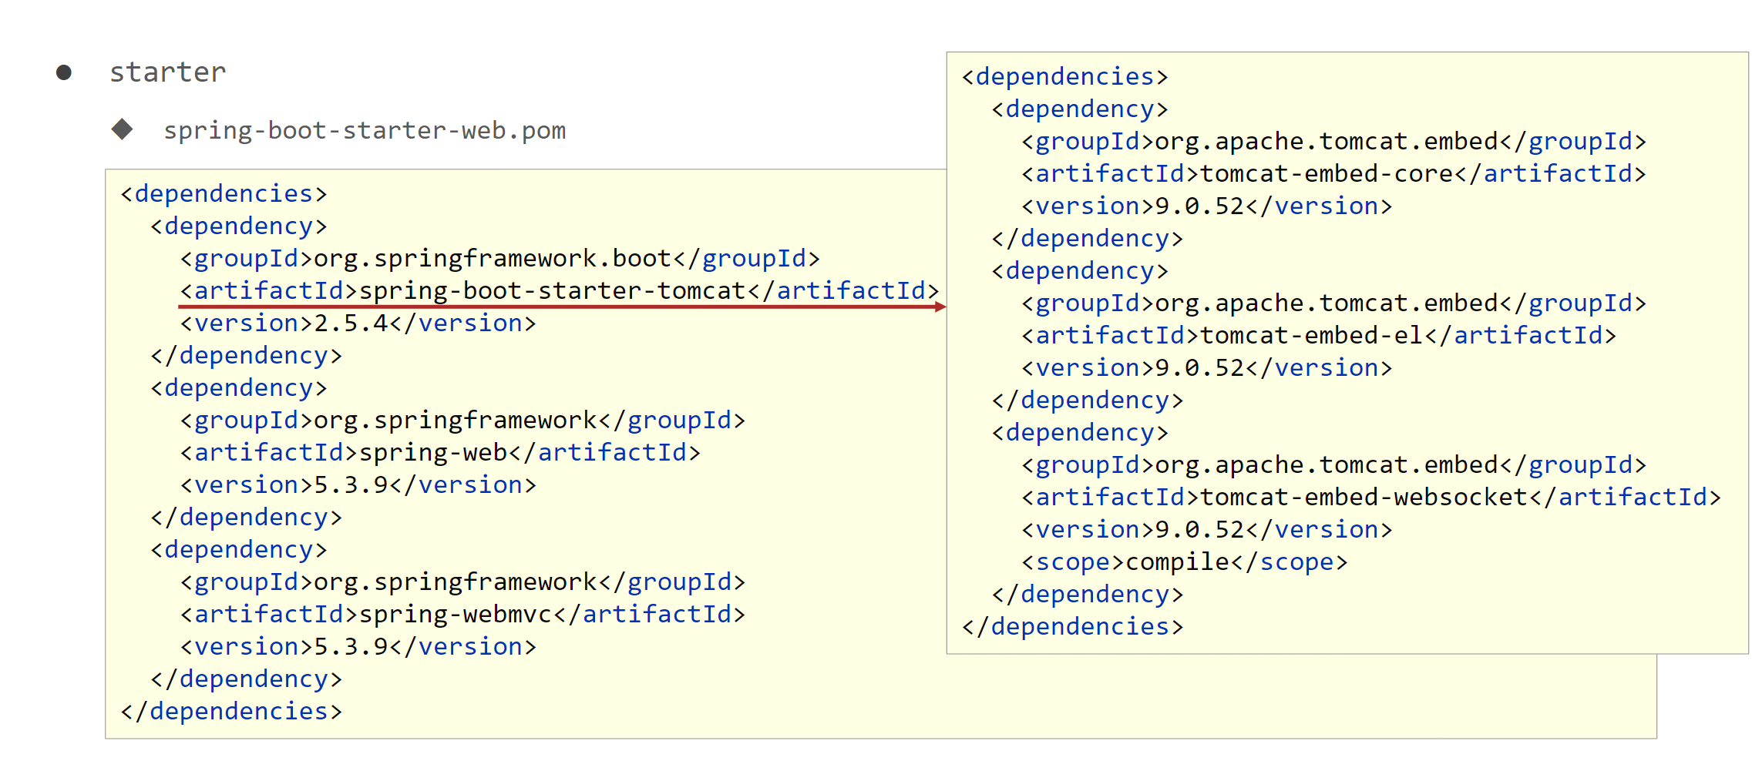Click the tomcat-embed-websocket artifactId line
This screenshot has width=1752, height=771.
1370,497
